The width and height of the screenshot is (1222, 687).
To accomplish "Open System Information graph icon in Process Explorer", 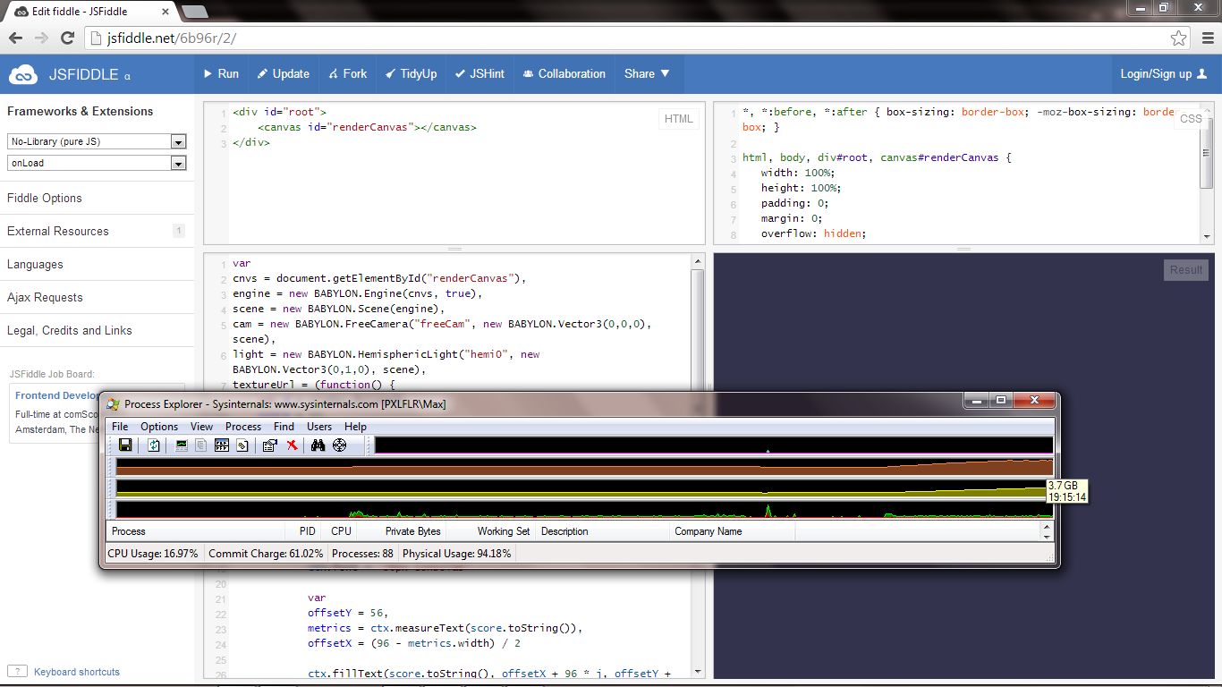I will click(182, 445).
